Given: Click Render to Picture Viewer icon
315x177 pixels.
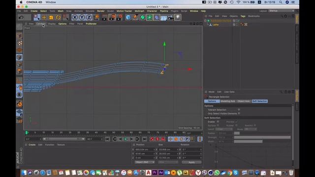Looking at the screenshot, I should click(x=112, y=18).
